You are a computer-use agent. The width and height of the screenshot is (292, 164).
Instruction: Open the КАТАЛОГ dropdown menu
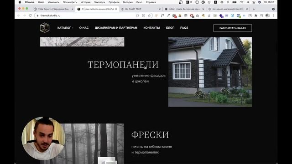click(x=65, y=28)
